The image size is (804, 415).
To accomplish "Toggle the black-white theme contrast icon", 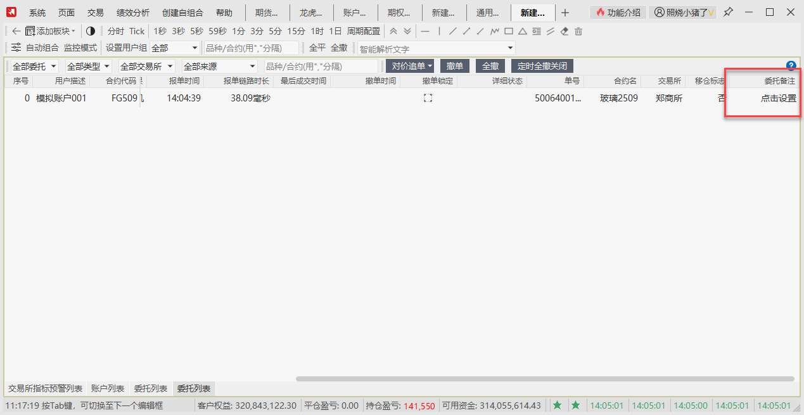I will tap(91, 31).
